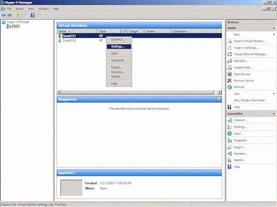Click the GuestOS1 section Help icon

tap(229, 167)
